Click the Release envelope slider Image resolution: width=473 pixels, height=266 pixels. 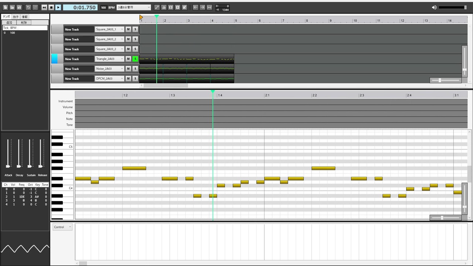[x=41, y=153]
